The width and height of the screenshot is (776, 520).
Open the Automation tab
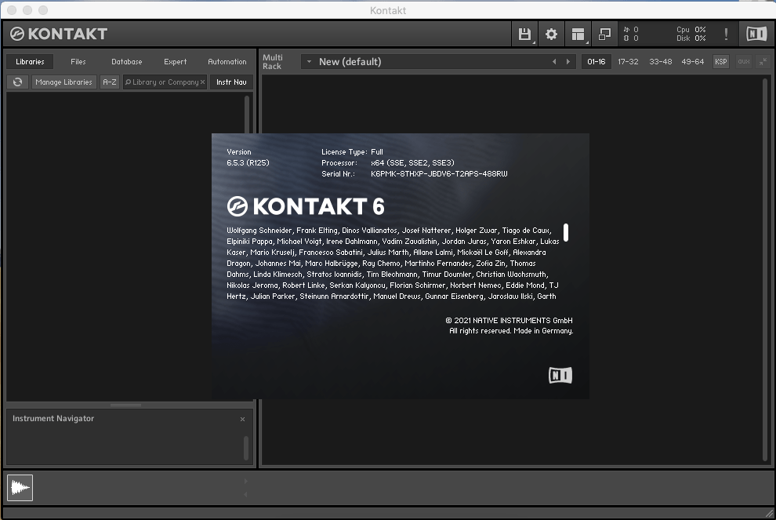[227, 62]
